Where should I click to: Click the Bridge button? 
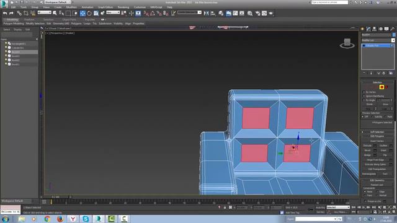pos(367,155)
